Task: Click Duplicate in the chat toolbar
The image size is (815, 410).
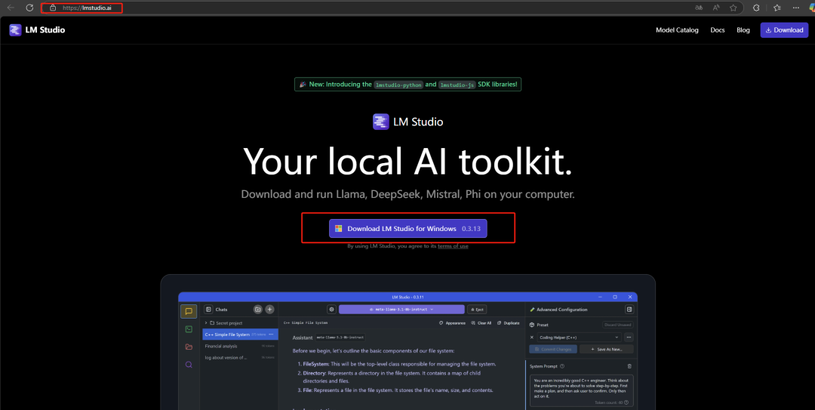Action: pyautogui.click(x=509, y=323)
